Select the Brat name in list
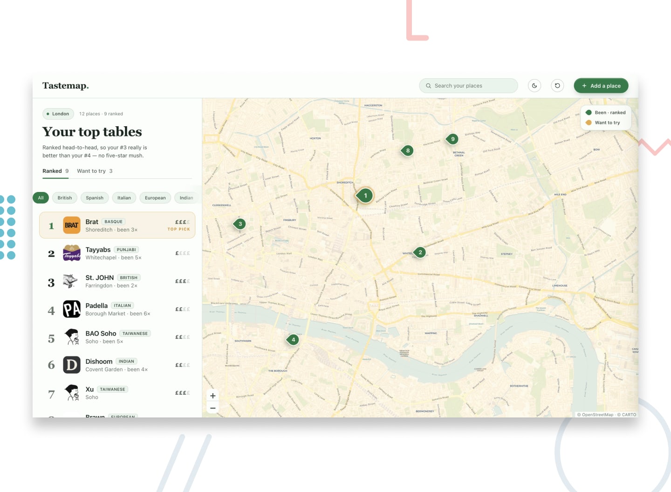The width and height of the screenshot is (671, 492). pyautogui.click(x=92, y=222)
